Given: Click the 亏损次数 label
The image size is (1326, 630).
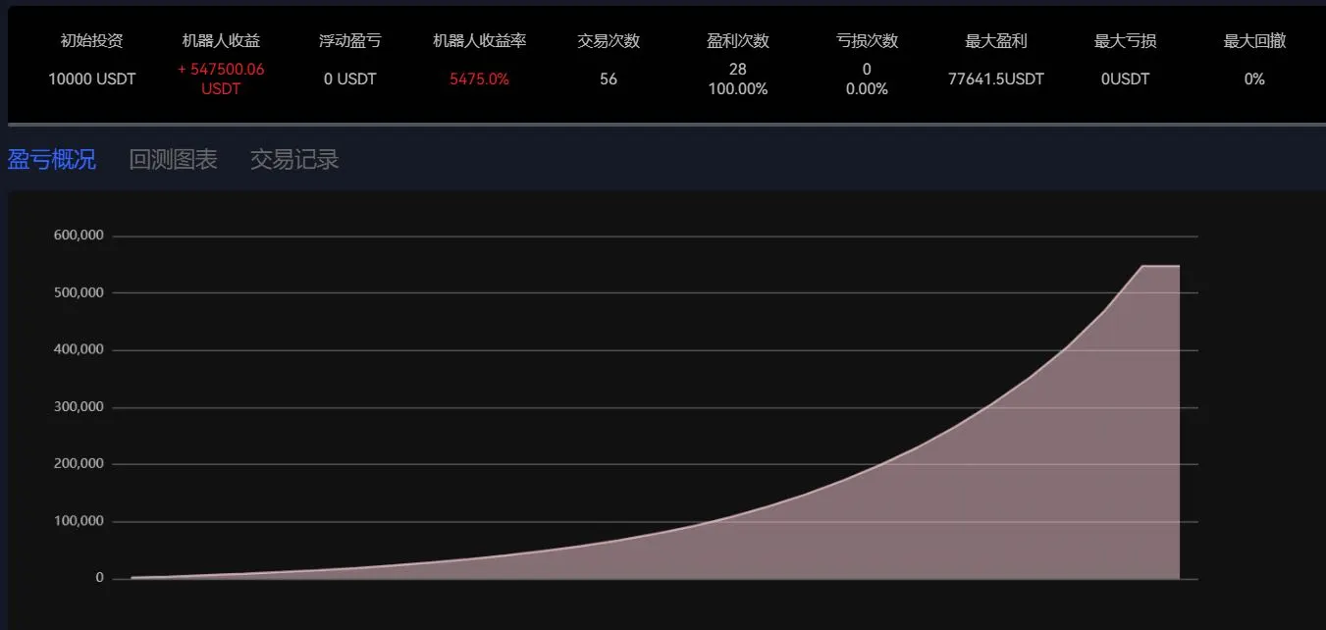Looking at the screenshot, I should click(x=867, y=41).
